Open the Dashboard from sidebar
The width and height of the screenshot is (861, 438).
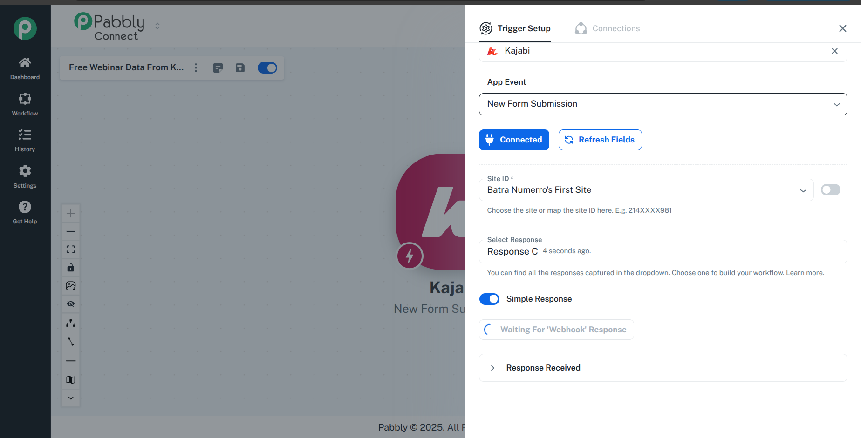(x=25, y=68)
